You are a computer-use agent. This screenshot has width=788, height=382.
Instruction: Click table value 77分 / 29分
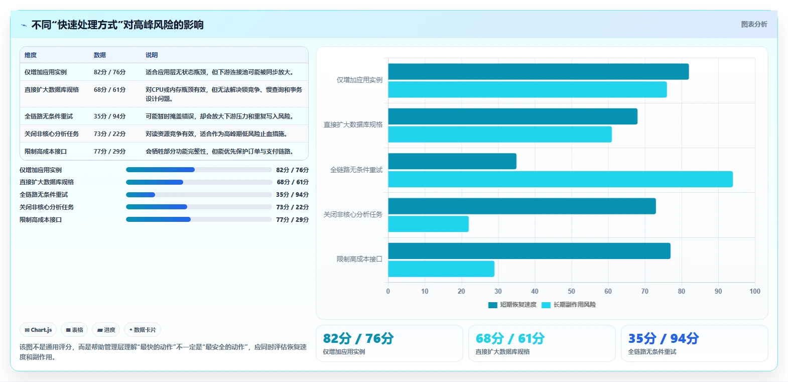pyautogui.click(x=109, y=152)
